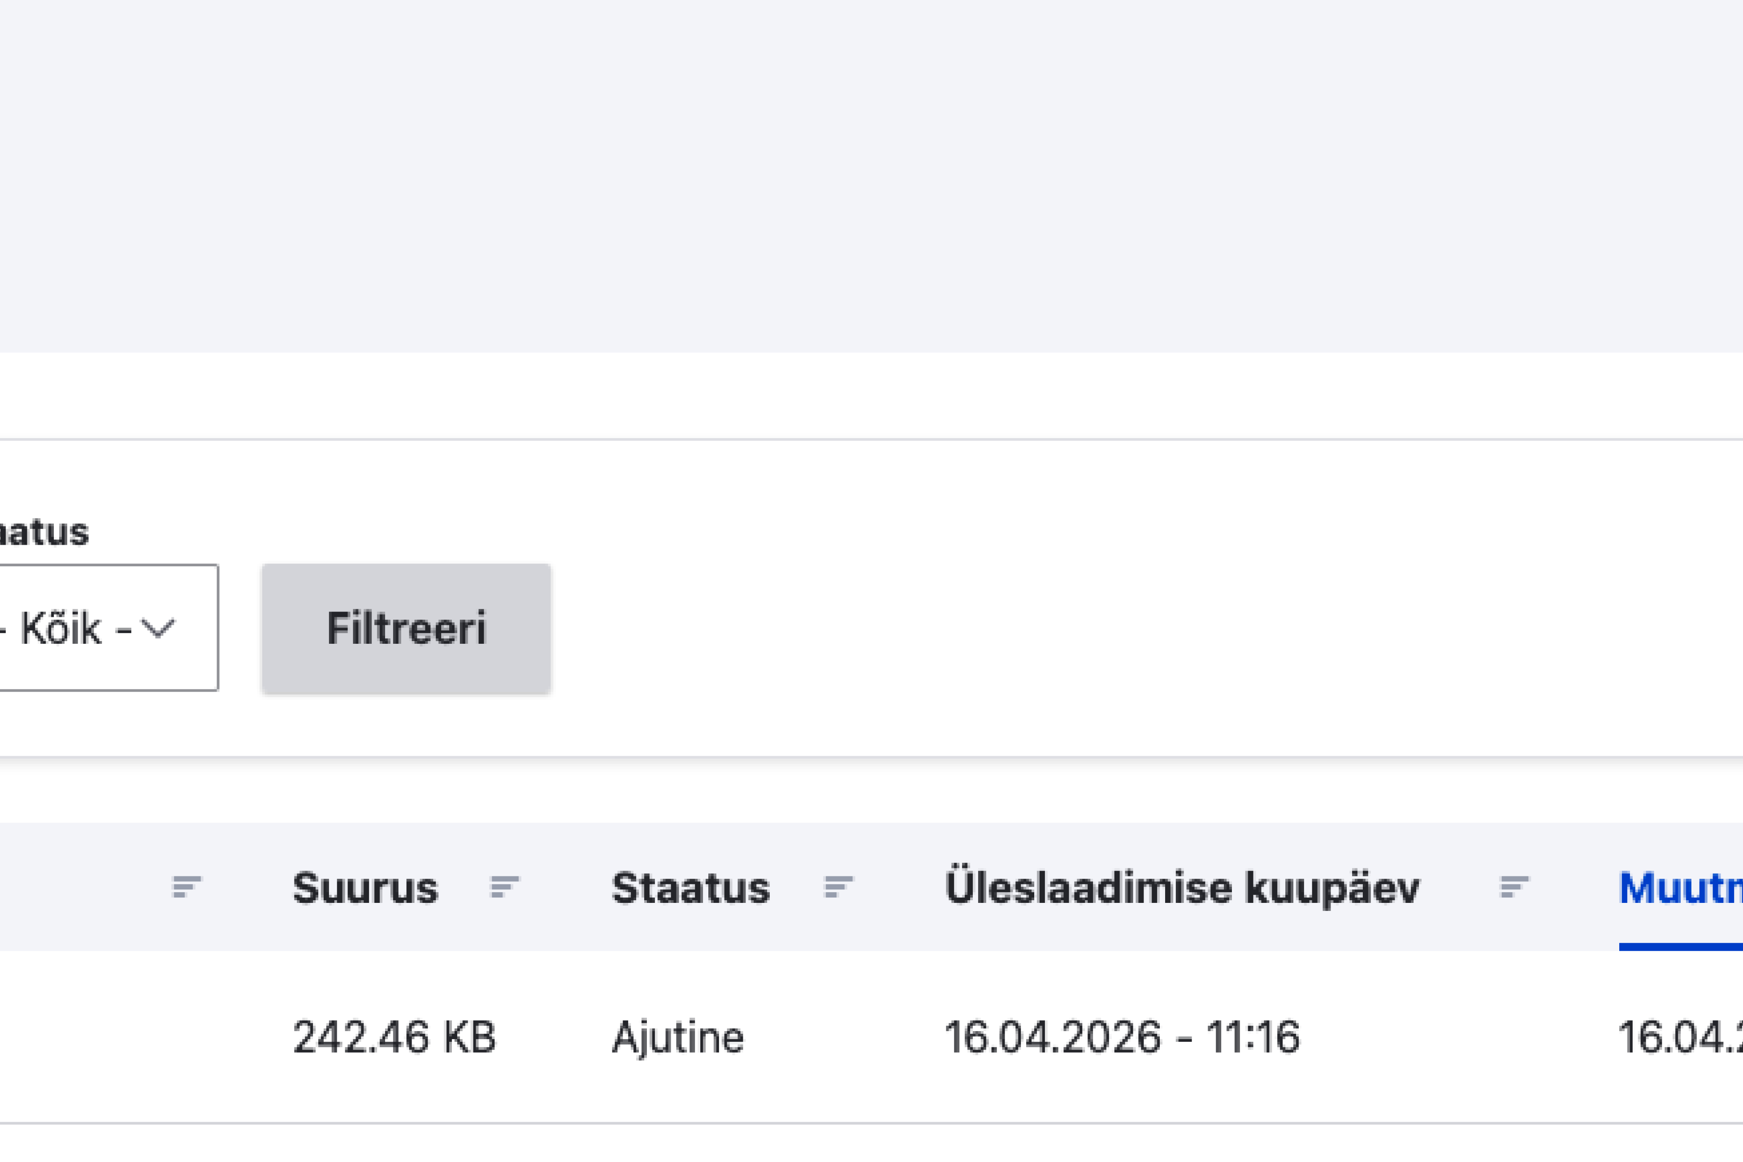Click upload date 16.04.2026 - 11:16
Viewport: 1743px width, 1162px height.
tap(1121, 1037)
